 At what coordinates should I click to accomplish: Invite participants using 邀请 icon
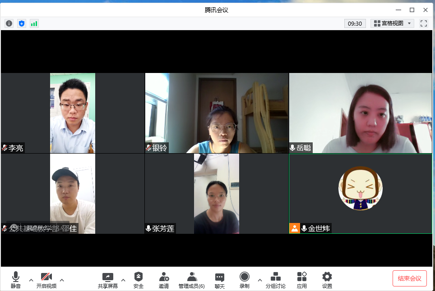(x=164, y=280)
